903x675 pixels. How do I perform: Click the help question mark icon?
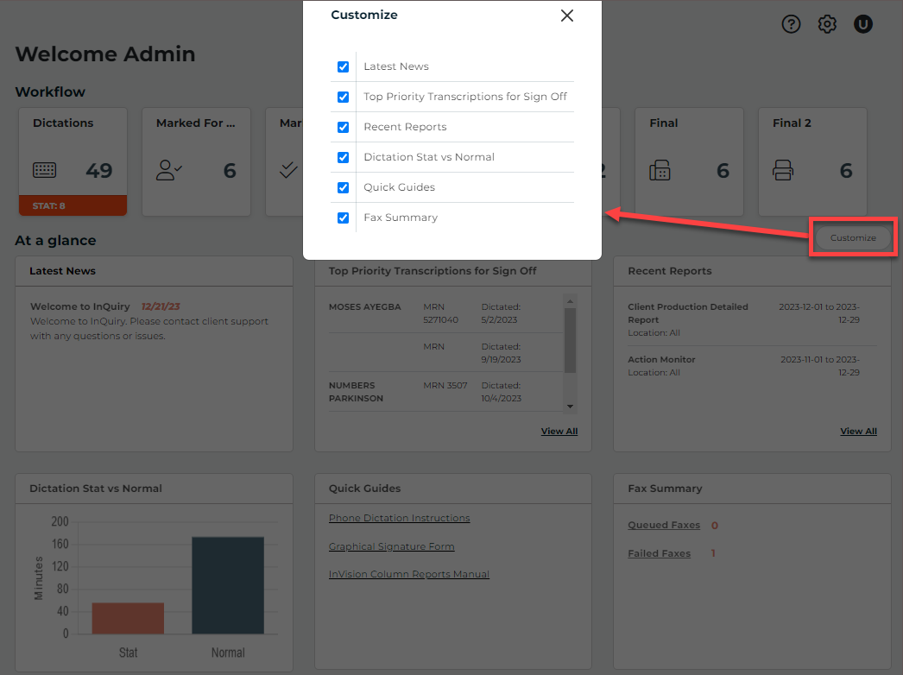tap(791, 24)
